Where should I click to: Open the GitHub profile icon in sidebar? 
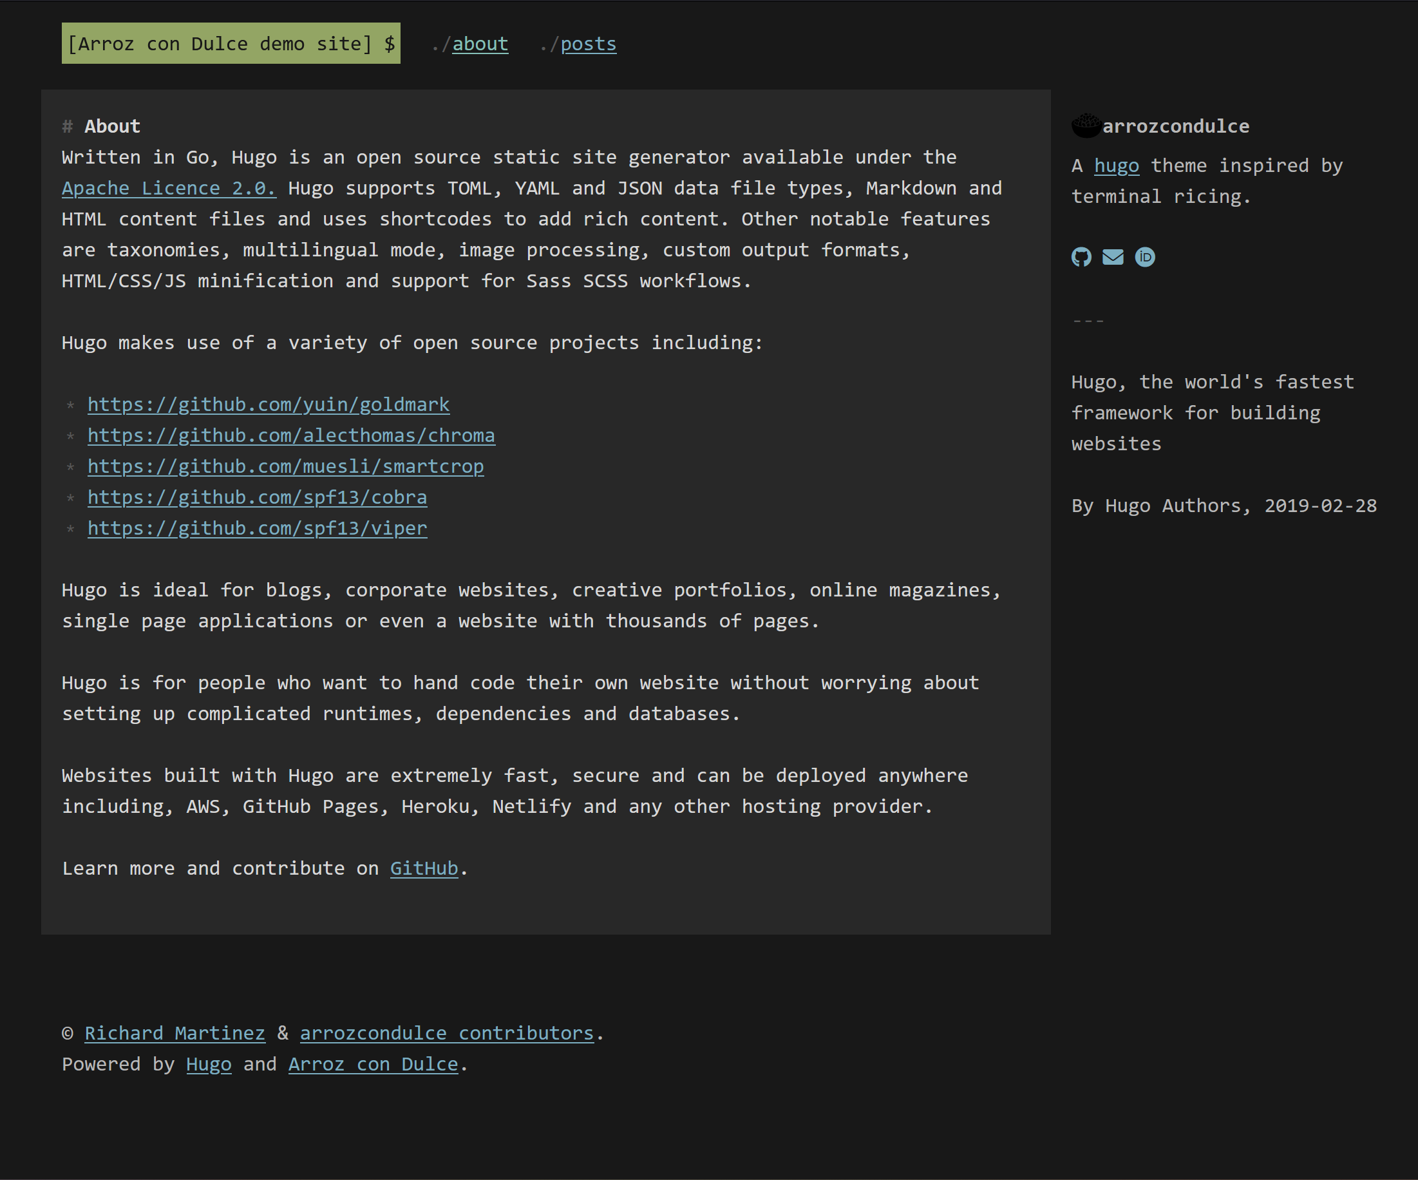pos(1081,256)
